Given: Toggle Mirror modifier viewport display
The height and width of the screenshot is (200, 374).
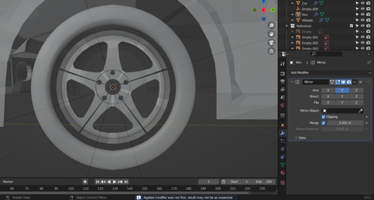Looking at the screenshot, I should click(x=343, y=82).
